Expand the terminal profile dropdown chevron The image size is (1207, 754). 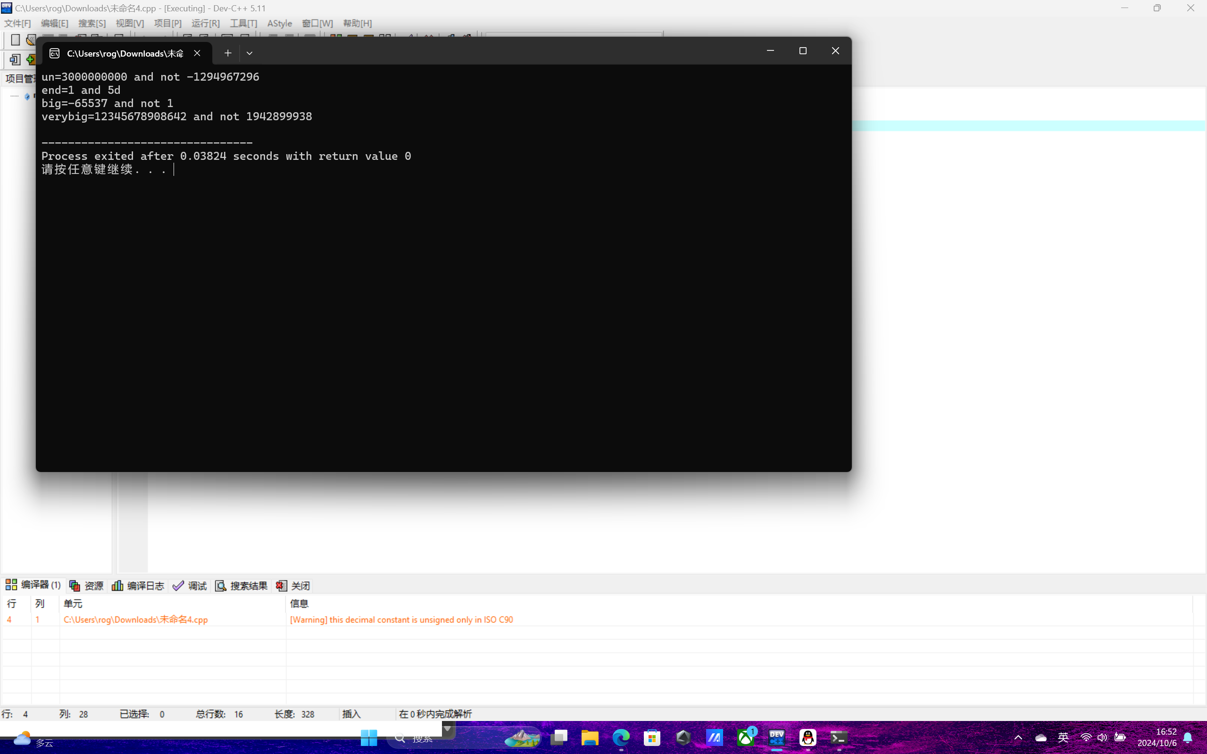250,53
